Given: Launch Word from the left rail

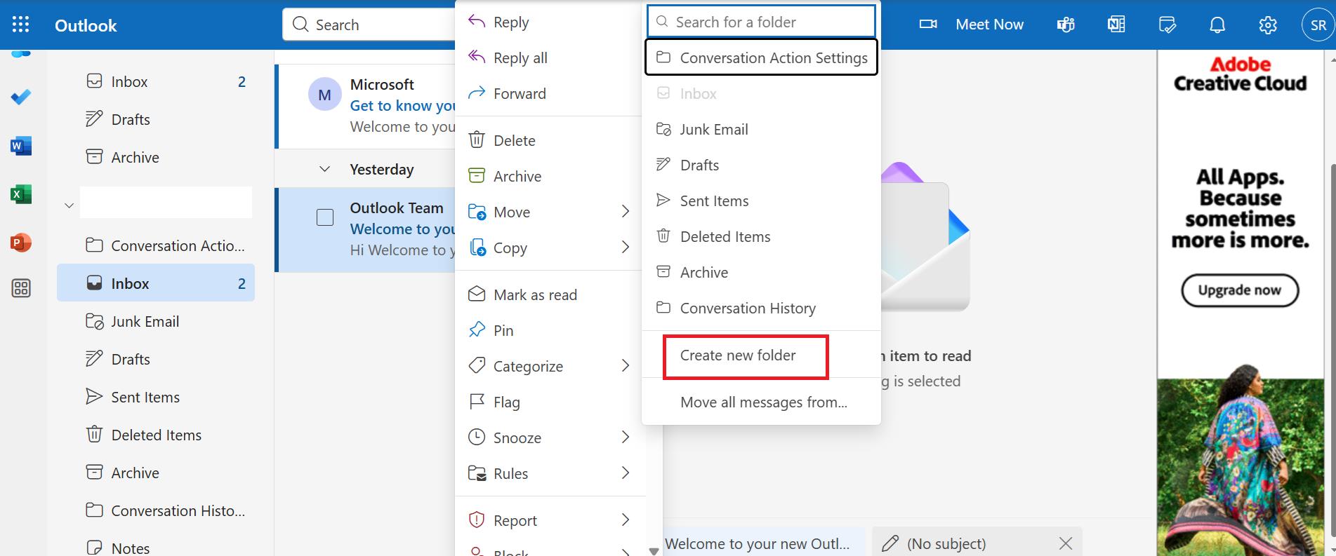Looking at the screenshot, I should tap(21, 146).
